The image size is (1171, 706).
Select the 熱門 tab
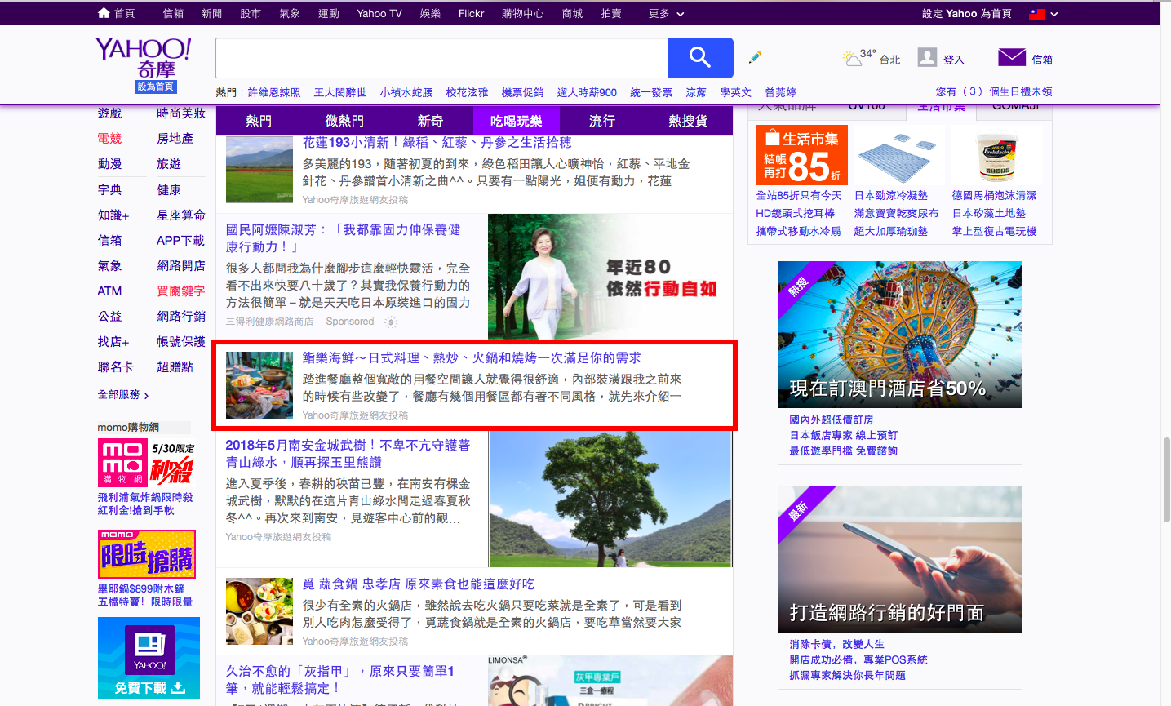pyautogui.click(x=259, y=121)
